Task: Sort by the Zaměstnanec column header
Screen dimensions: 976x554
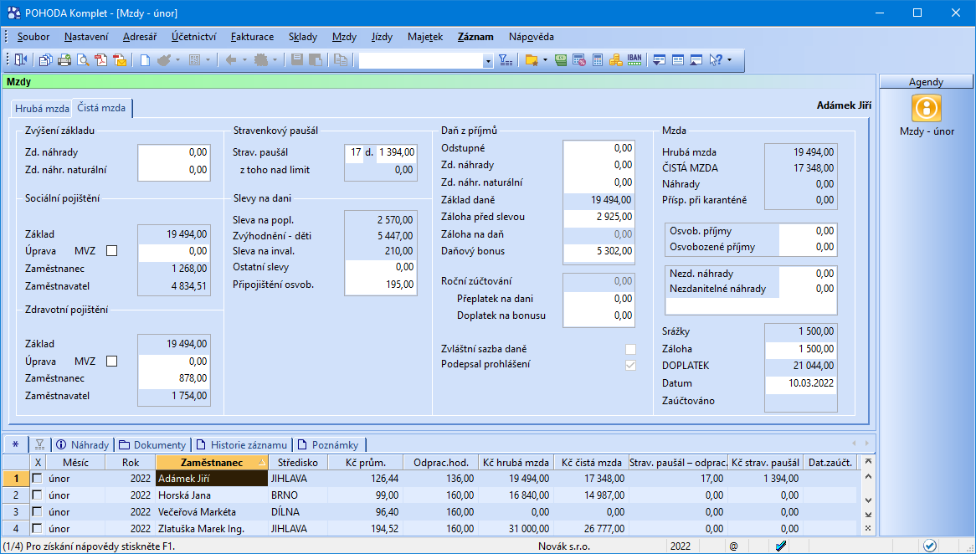Action: click(x=212, y=463)
